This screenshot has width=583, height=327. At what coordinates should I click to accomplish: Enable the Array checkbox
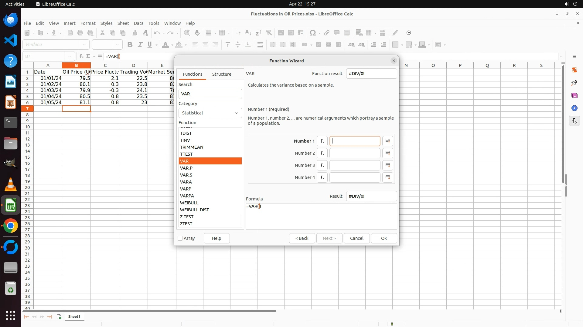(x=180, y=238)
